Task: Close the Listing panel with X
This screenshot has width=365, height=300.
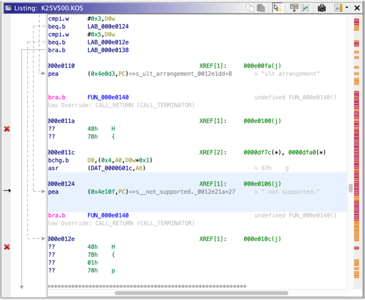Action: click(x=357, y=8)
